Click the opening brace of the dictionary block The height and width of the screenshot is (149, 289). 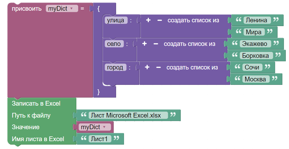(98, 8)
